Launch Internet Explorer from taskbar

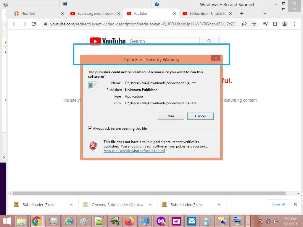(x=69, y=221)
